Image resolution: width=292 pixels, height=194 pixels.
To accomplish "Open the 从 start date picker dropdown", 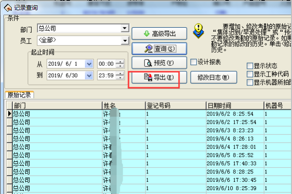I will pyautogui.click(x=89, y=64).
